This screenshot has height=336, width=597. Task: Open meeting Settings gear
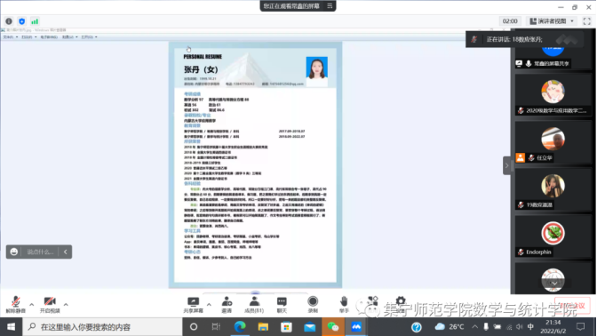click(x=401, y=302)
